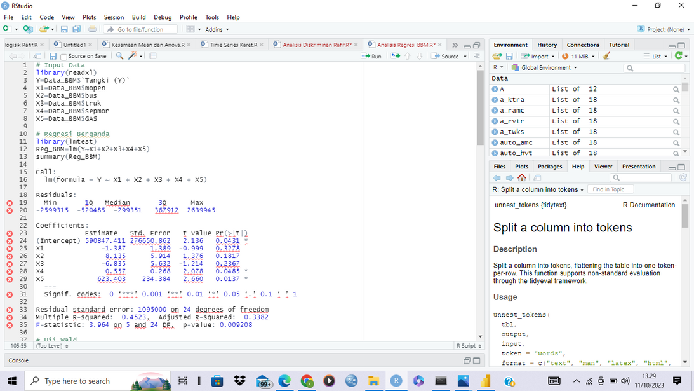Click the find/replace magnifier in editor toolbar
Image resolution: width=694 pixels, height=391 pixels.
pyautogui.click(x=120, y=56)
